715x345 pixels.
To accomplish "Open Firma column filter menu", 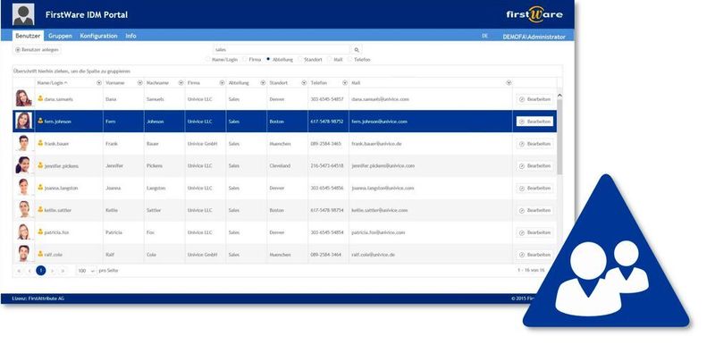I will [222, 83].
